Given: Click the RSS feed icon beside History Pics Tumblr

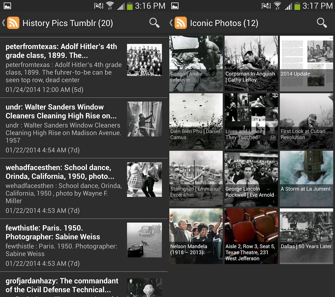Looking at the screenshot, I should (x=13, y=23).
